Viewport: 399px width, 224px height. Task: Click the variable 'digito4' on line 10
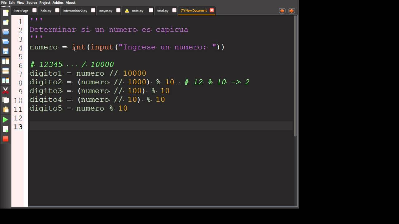tap(46, 100)
